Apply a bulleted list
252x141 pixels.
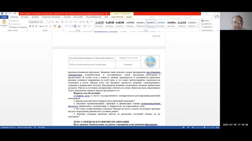point(67,22)
